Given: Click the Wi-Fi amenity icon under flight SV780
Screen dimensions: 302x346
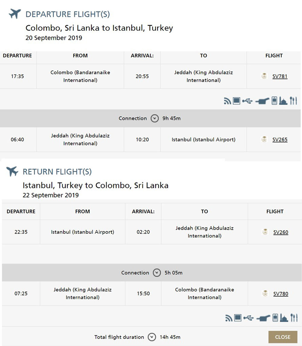Looking at the screenshot, I should coord(229,318).
